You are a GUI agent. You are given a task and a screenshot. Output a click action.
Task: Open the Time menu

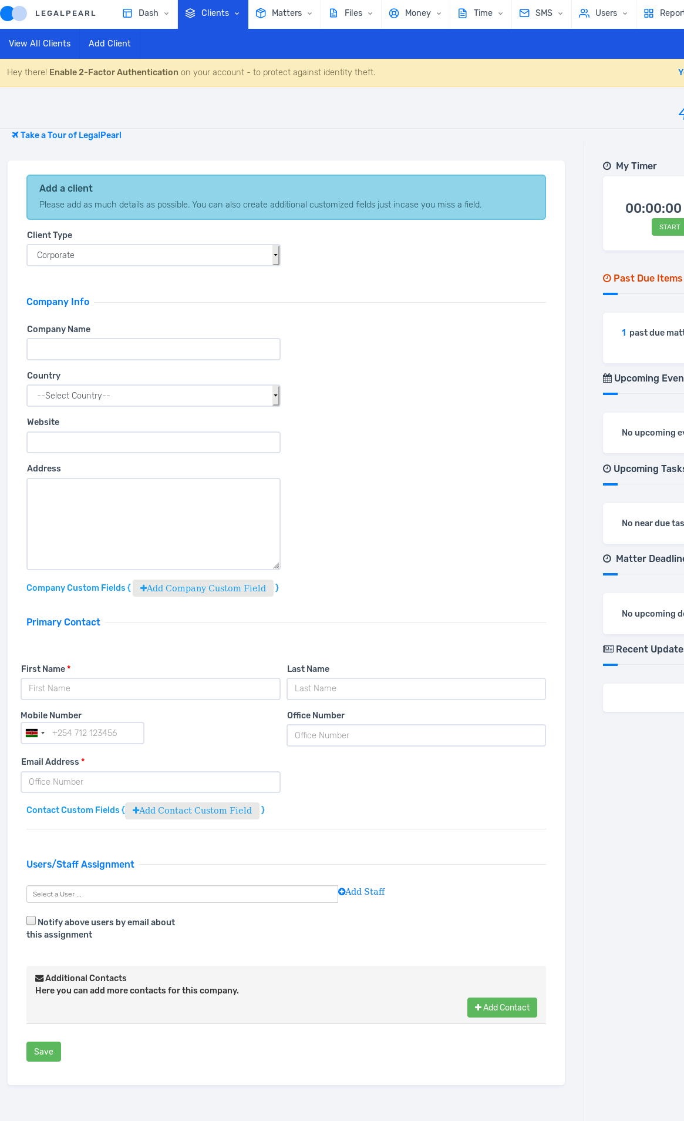[481, 14]
